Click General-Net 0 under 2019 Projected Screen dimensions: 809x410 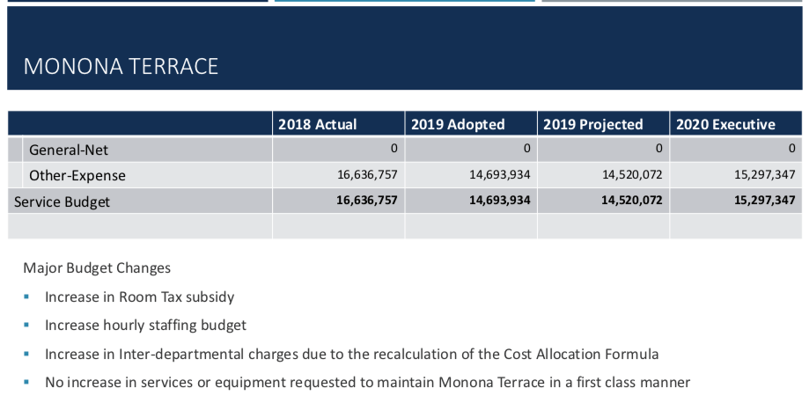click(x=658, y=149)
